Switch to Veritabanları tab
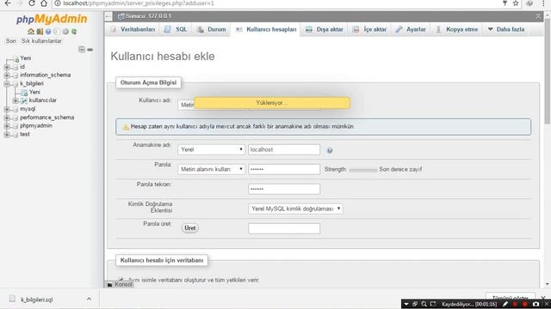 pyautogui.click(x=133, y=29)
